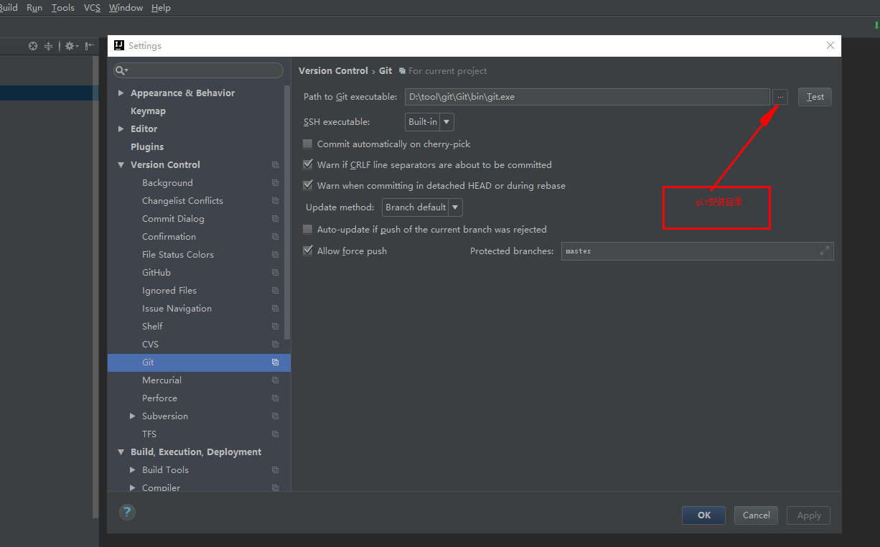Click the Apply button
The width and height of the screenshot is (880, 547).
809,515
